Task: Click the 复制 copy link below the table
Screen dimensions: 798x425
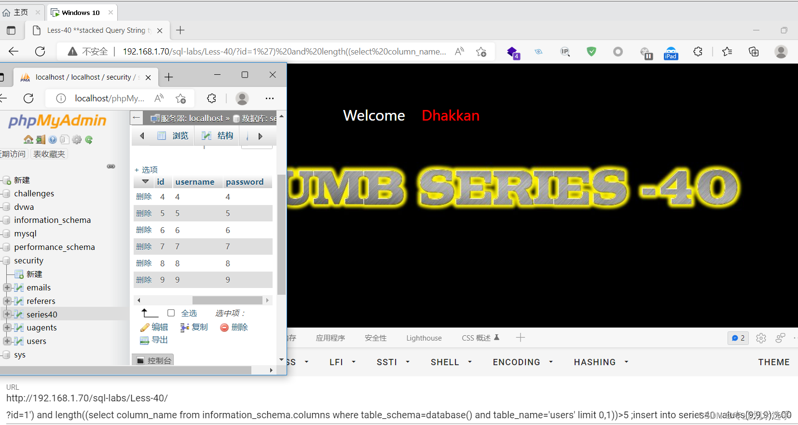Action: click(x=194, y=327)
